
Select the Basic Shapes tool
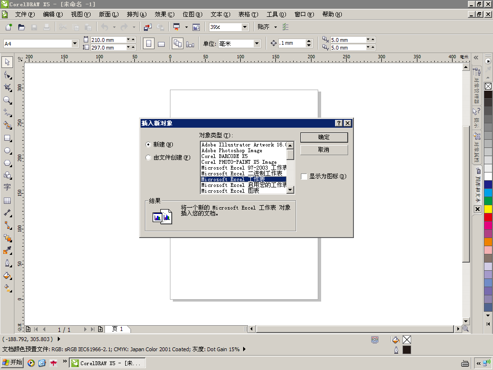pyautogui.click(x=7, y=175)
